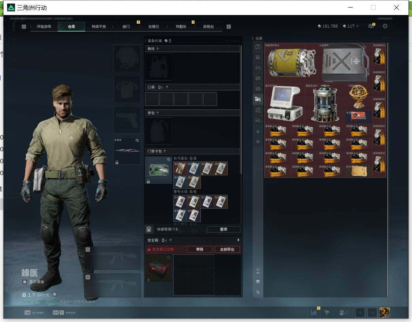Click the left arrow icon before 开始游戏

point(24,26)
